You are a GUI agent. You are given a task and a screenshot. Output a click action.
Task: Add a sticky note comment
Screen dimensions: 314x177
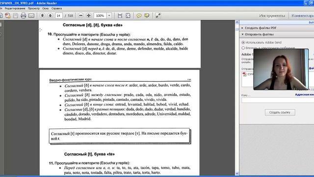(x=139, y=16)
